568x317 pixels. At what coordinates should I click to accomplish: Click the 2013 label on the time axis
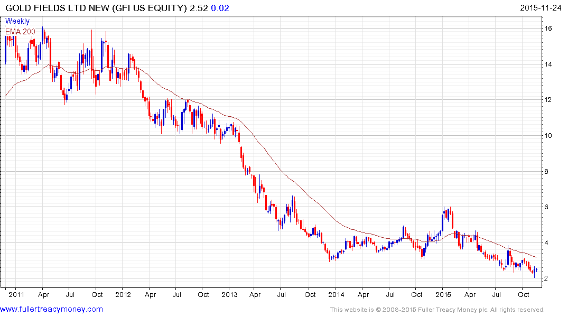pos(230,294)
